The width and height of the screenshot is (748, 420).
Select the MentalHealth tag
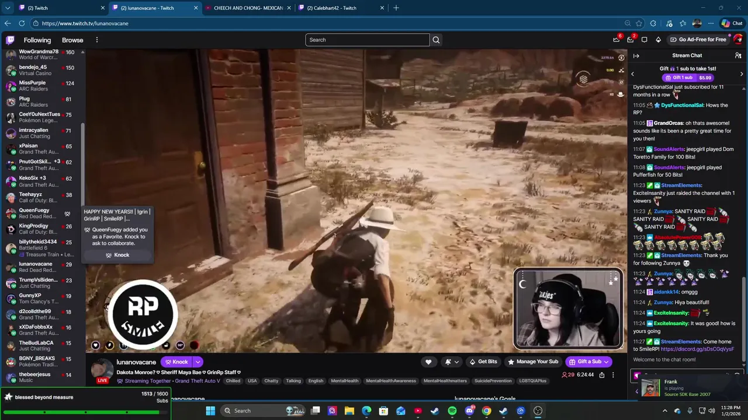coord(344,381)
